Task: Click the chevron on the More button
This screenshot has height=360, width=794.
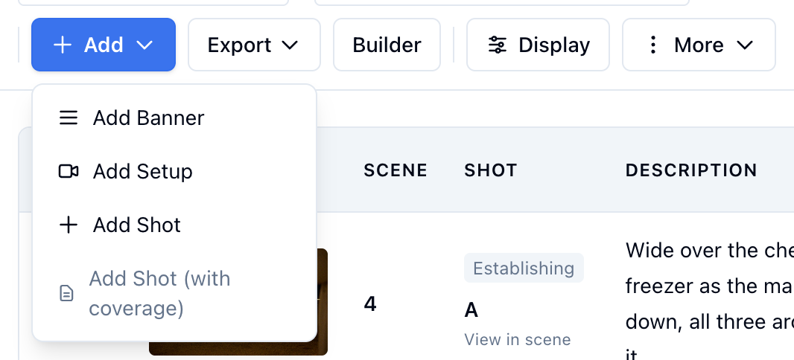Action: 745,45
